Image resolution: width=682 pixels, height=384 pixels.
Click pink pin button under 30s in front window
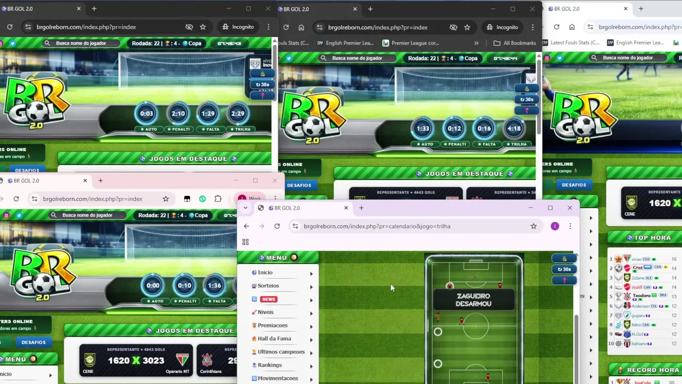point(564,280)
